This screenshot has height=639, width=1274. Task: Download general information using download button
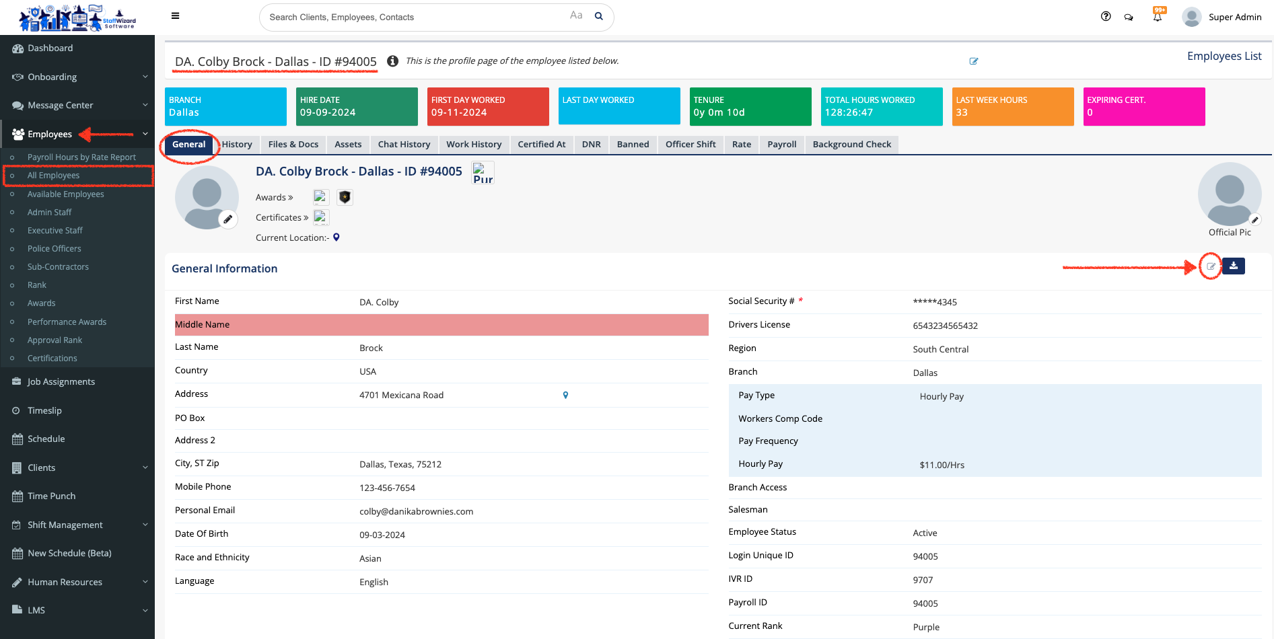1233,266
